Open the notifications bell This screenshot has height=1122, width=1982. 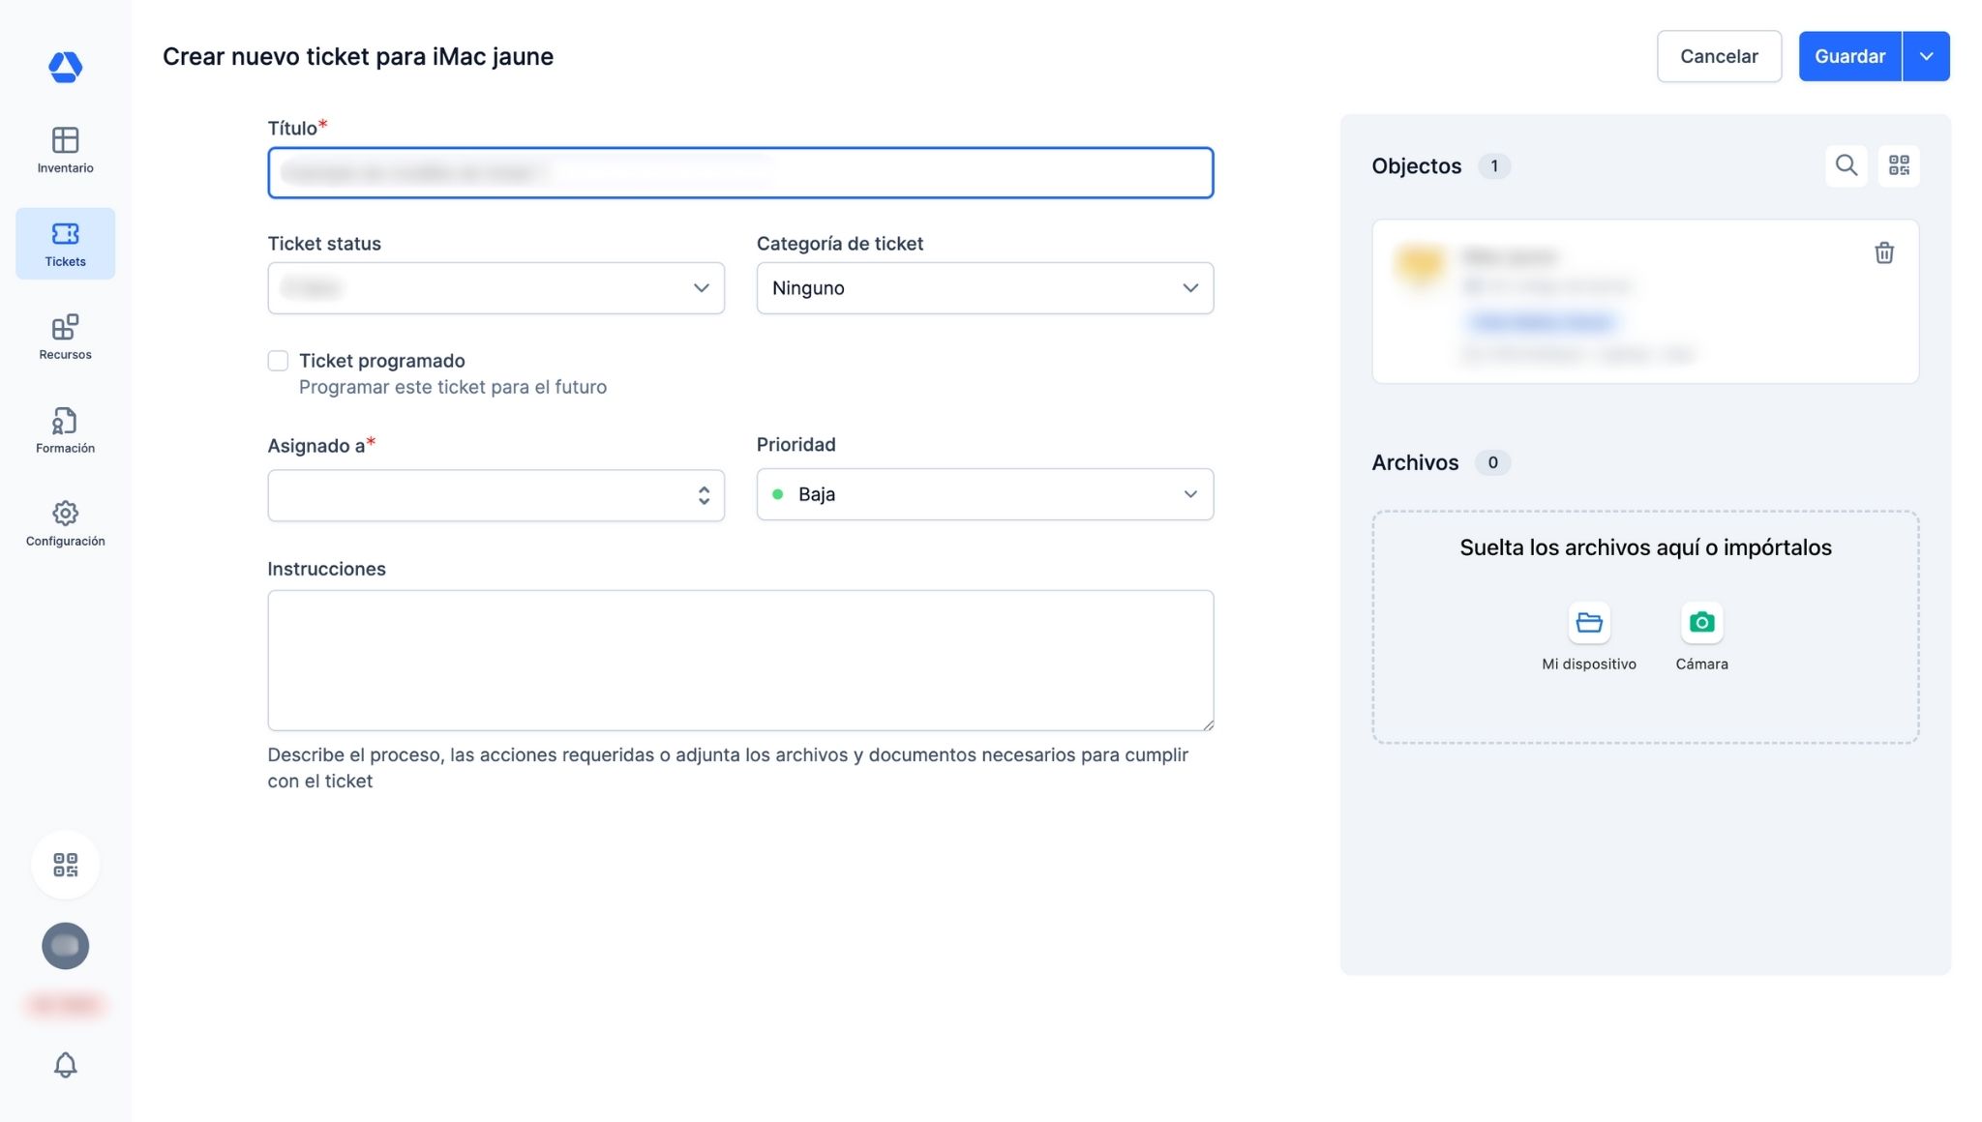coord(65,1065)
